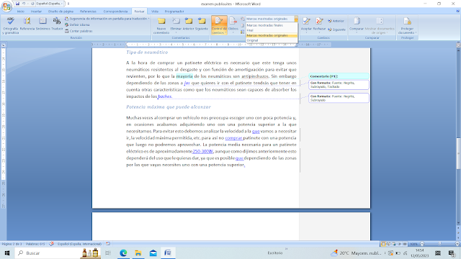Open the language selector Español (España)
Image resolution: width=461 pixels, height=259 pixels.
click(x=50, y=4)
